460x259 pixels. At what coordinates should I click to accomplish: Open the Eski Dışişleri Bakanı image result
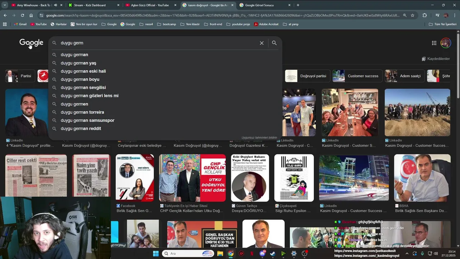[x=250, y=178]
